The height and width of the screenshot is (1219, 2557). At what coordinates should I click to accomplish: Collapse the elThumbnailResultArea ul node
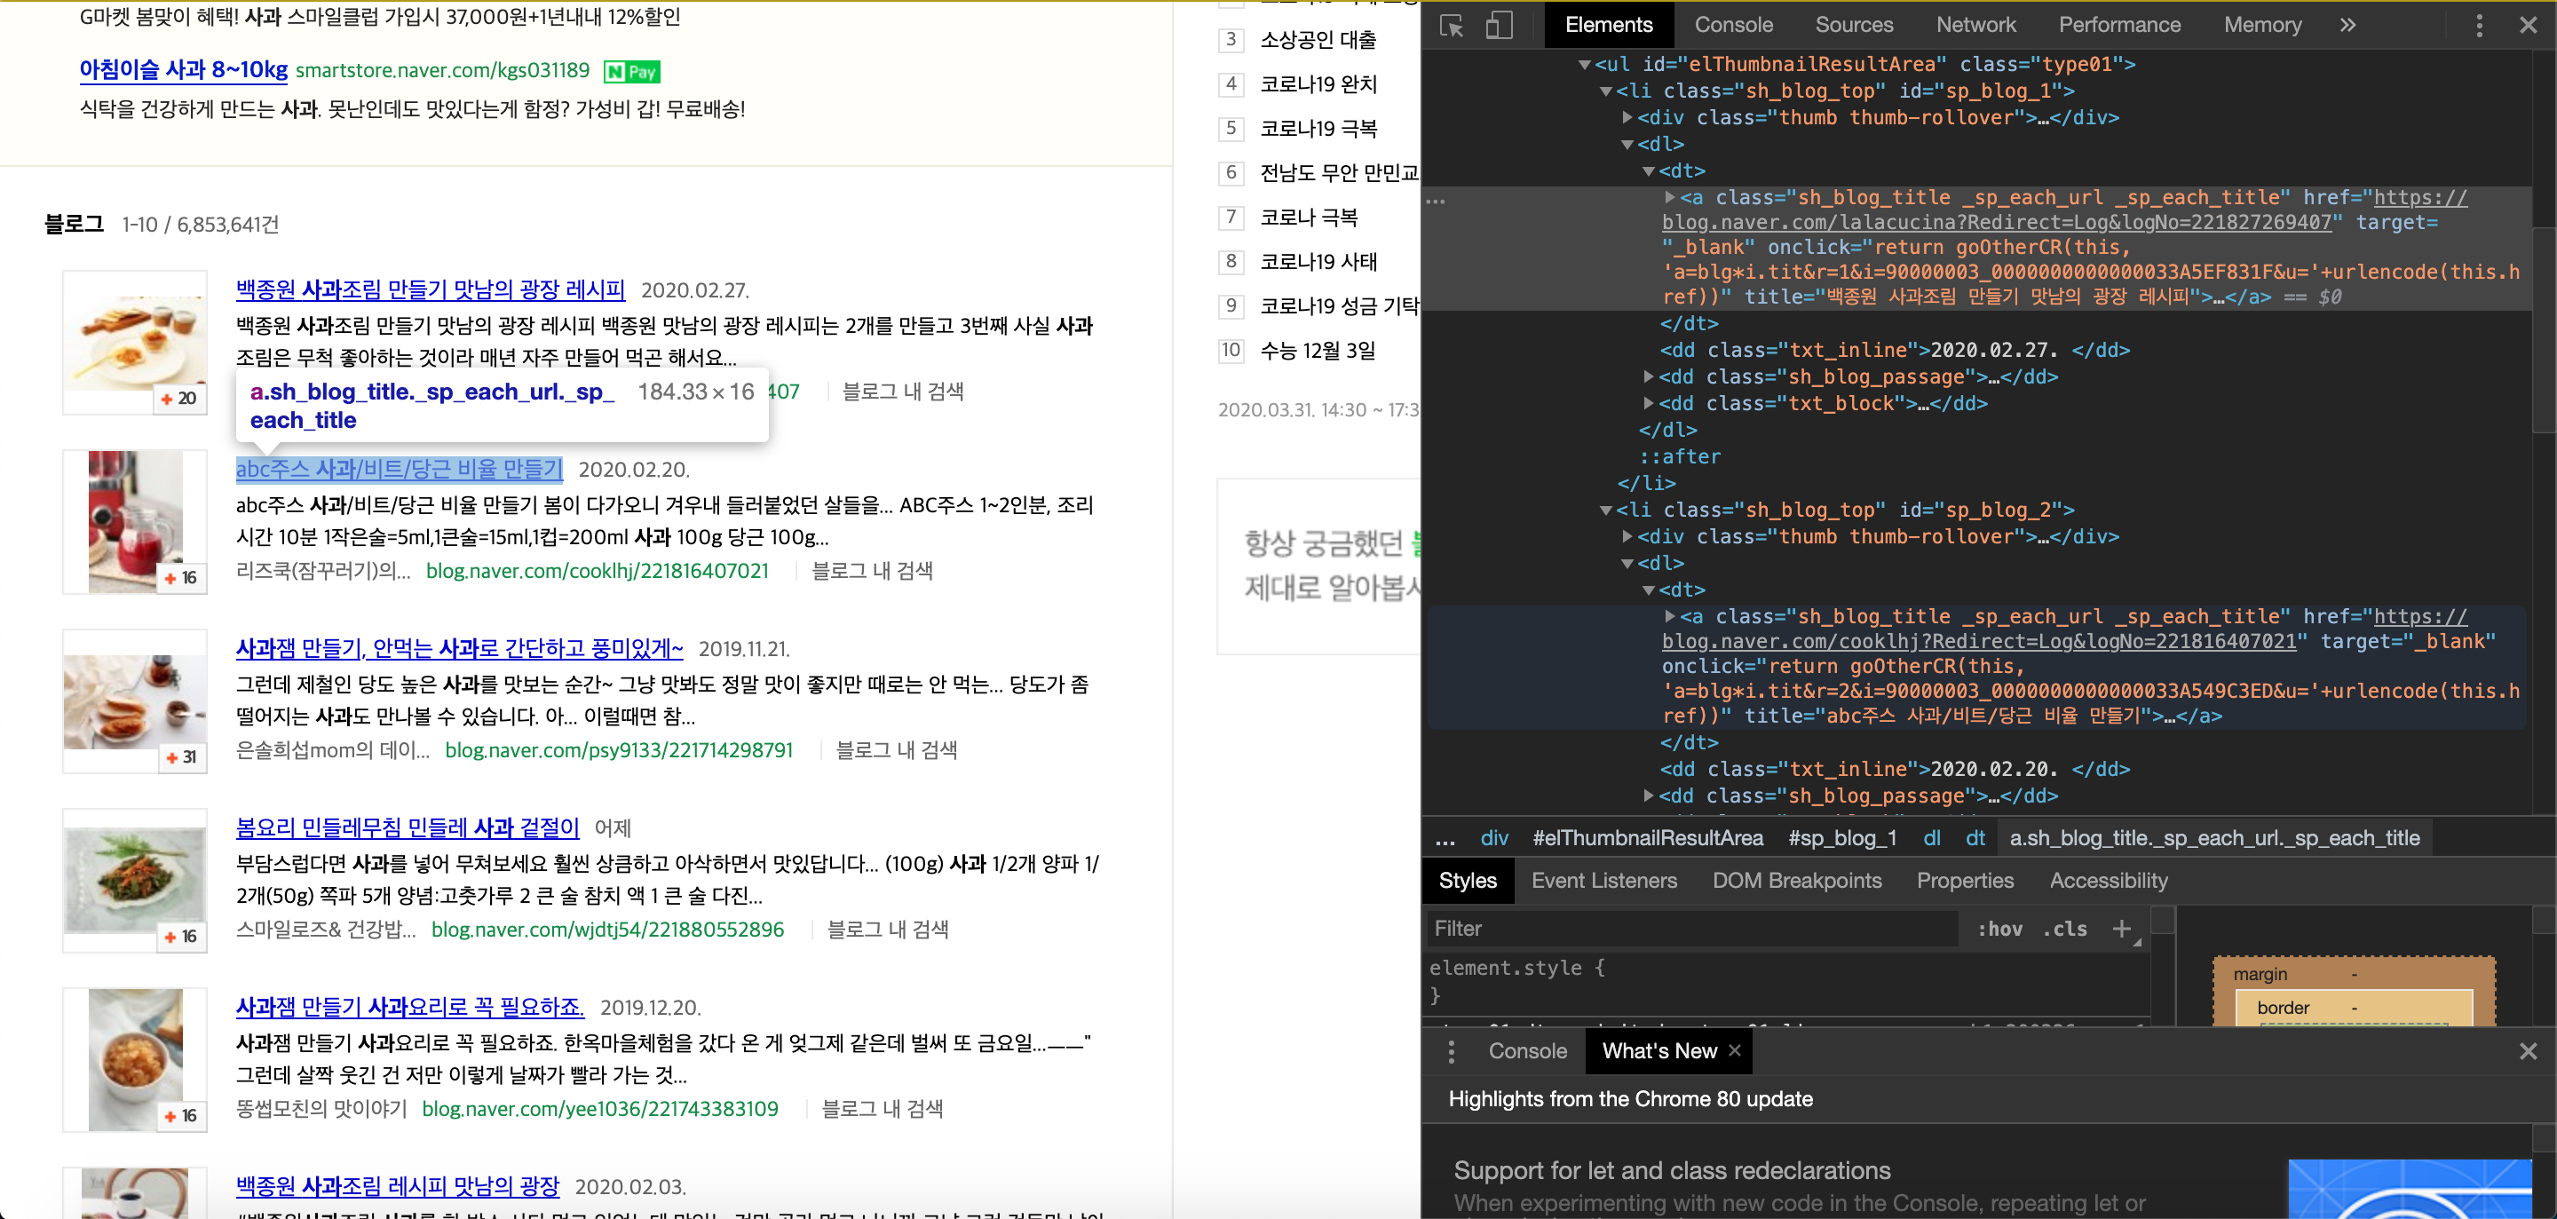point(1585,65)
